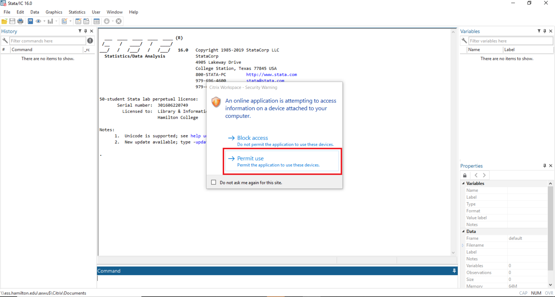Click the Frame value default in Properties
555x297 pixels.
pos(515,238)
